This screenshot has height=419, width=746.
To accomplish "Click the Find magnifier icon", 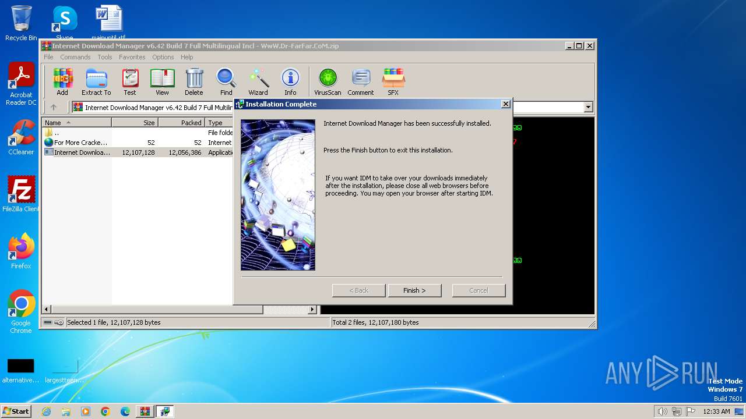I will point(226,82).
